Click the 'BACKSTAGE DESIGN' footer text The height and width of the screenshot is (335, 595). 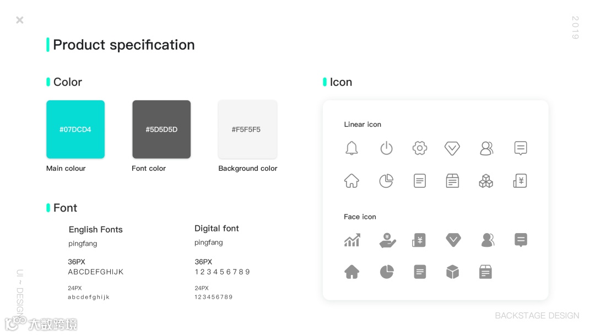click(537, 316)
